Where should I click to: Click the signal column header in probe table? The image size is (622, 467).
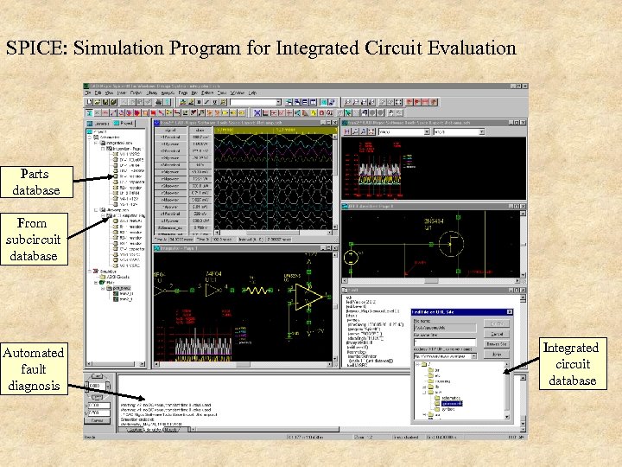[x=170, y=131]
